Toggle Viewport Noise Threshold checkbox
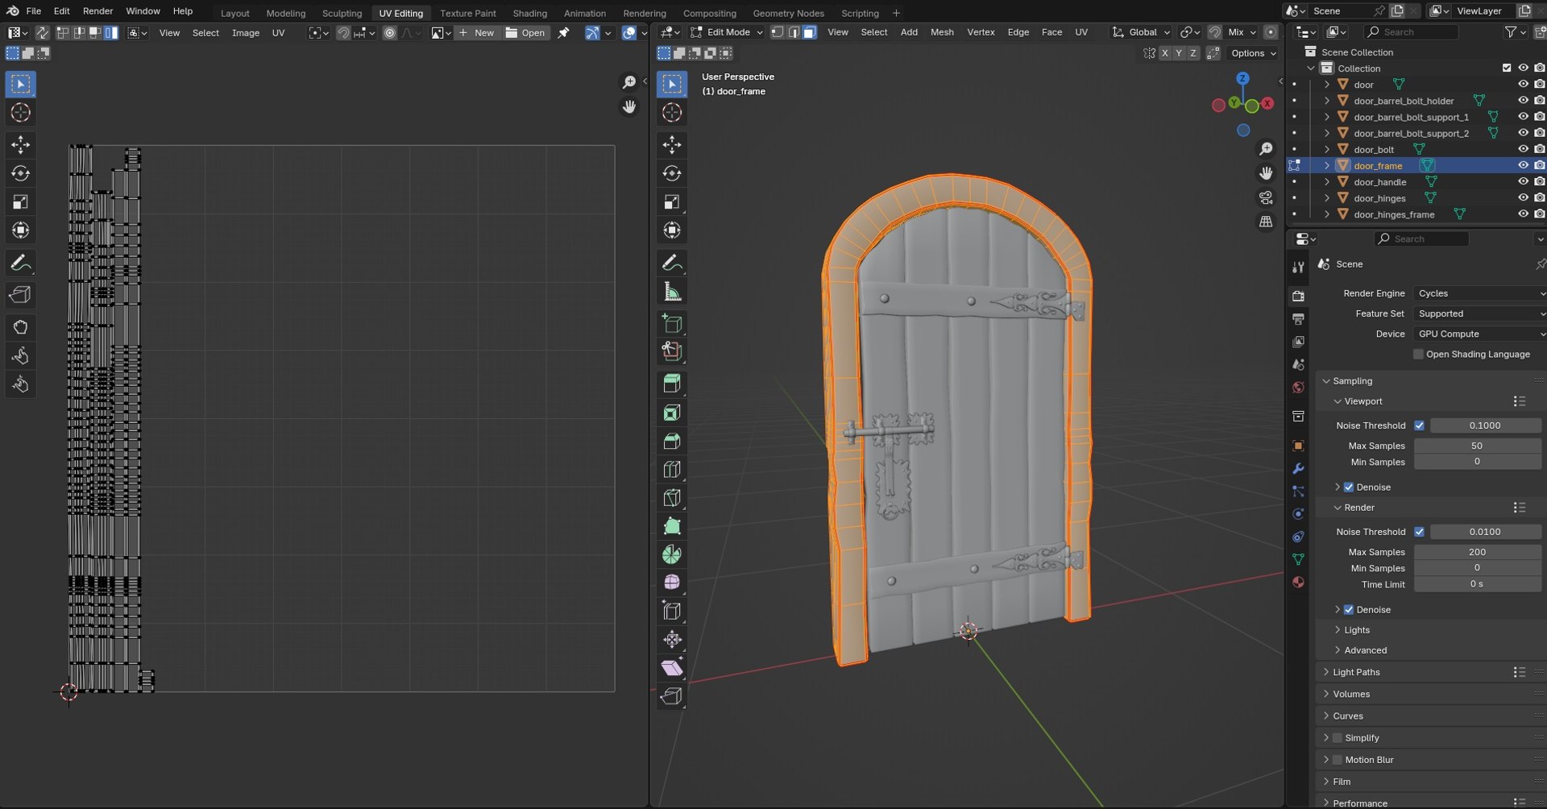1547x809 pixels. click(x=1420, y=425)
